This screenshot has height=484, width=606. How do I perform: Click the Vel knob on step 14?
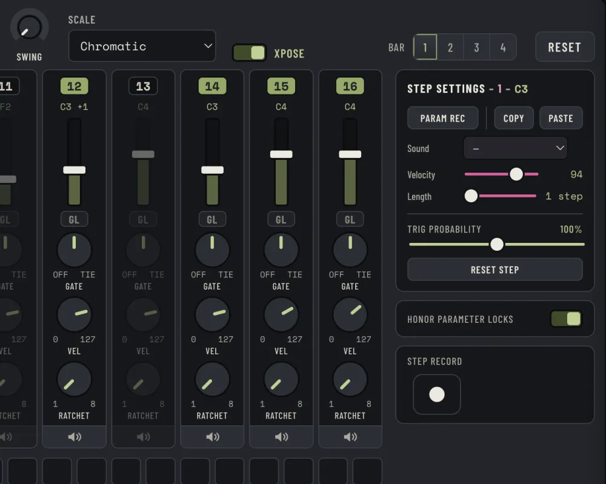pos(212,314)
